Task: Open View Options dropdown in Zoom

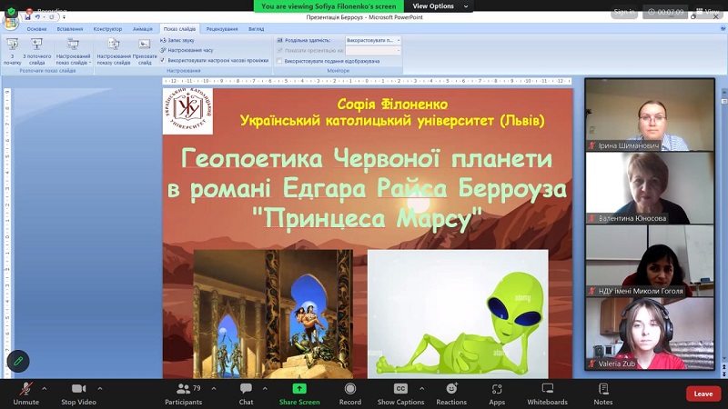Action: click(x=440, y=6)
